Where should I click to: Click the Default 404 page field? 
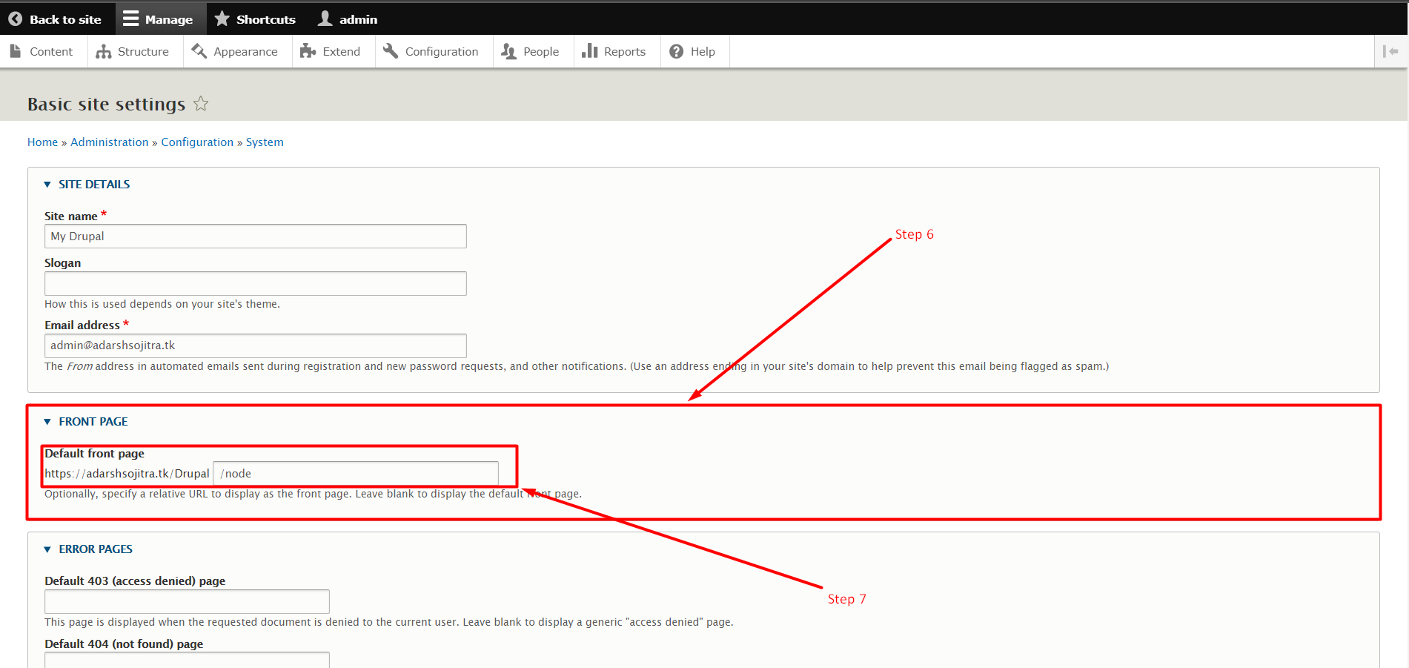tap(187, 660)
